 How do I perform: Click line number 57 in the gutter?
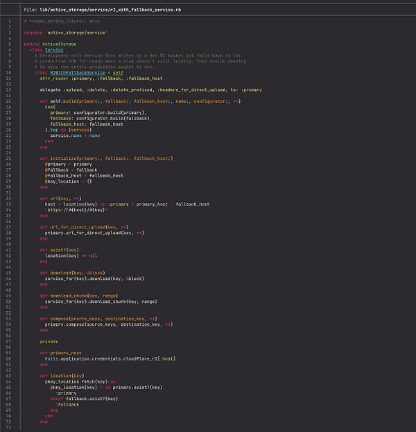pos(8,342)
